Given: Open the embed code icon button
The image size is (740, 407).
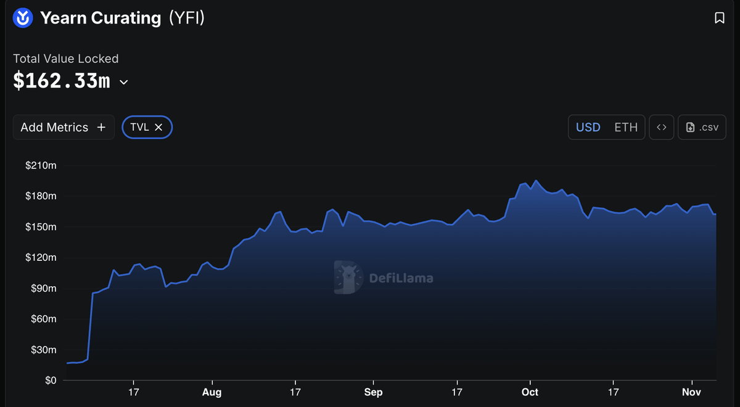Looking at the screenshot, I should (x=661, y=127).
